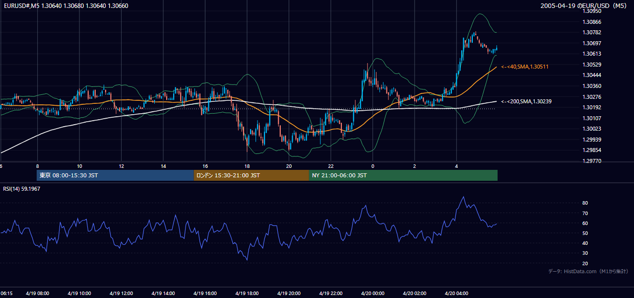
Task: Click price axis value 1.30950
Action: coord(592,11)
